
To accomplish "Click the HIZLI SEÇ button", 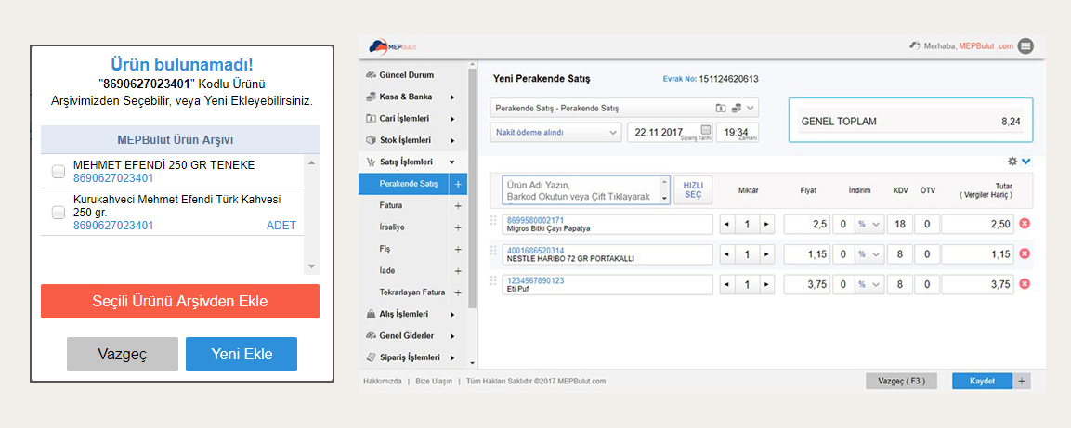I will [693, 189].
